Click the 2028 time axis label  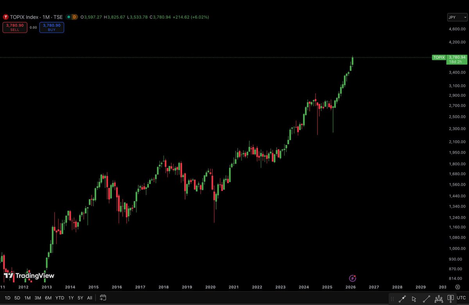[397, 287]
